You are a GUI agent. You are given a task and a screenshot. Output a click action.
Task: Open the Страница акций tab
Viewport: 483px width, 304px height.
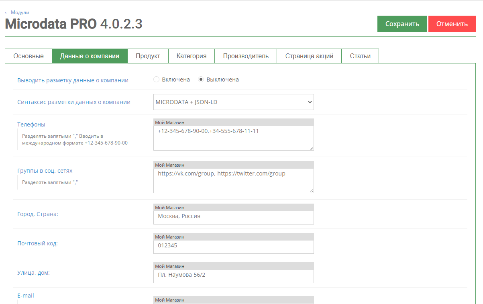[309, 56]
